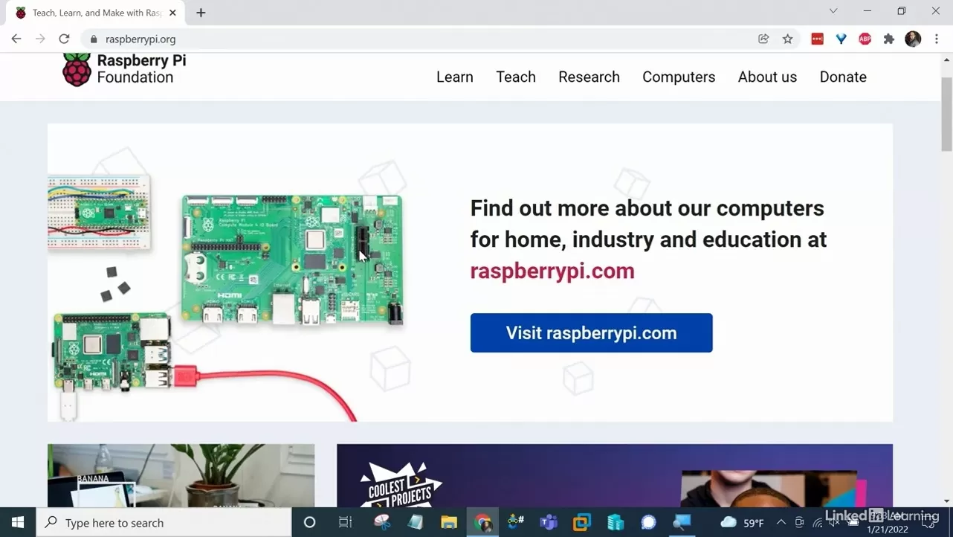Open the blue funnel extension icon
The height and width of the screenshot is (537, 953).
841,39
